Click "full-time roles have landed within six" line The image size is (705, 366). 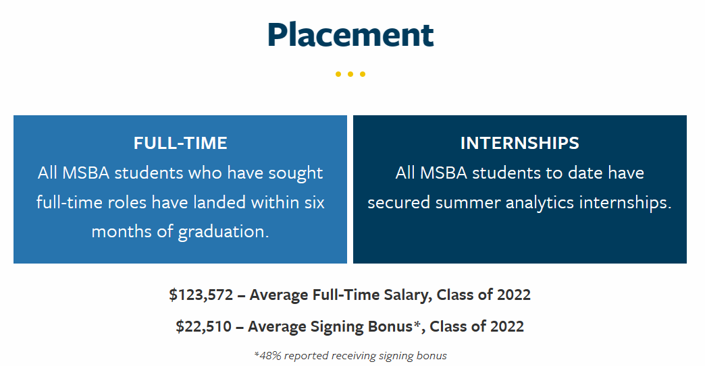(x=180, y=202)
